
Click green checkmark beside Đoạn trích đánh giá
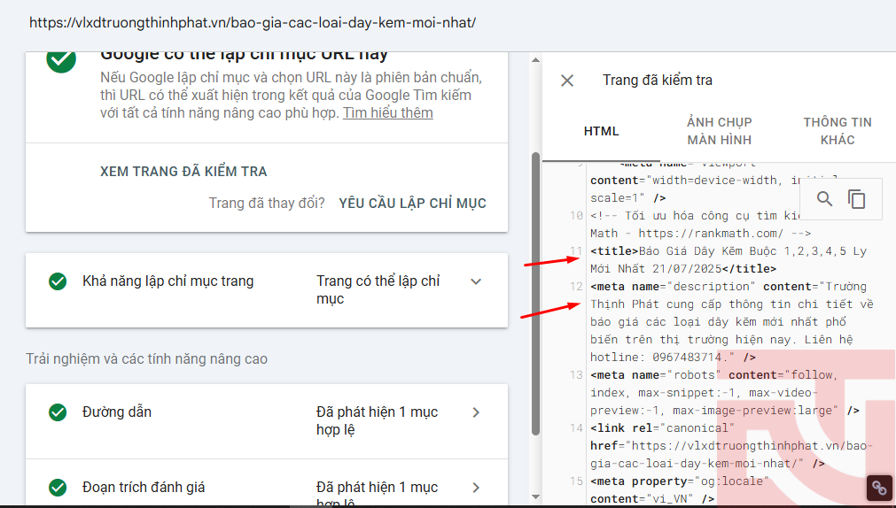[x=58, y=488]
